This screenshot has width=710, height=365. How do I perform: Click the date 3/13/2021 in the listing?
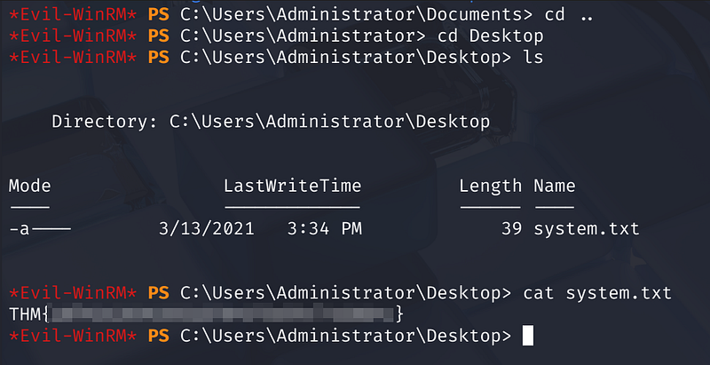click(x=207, y=228)
